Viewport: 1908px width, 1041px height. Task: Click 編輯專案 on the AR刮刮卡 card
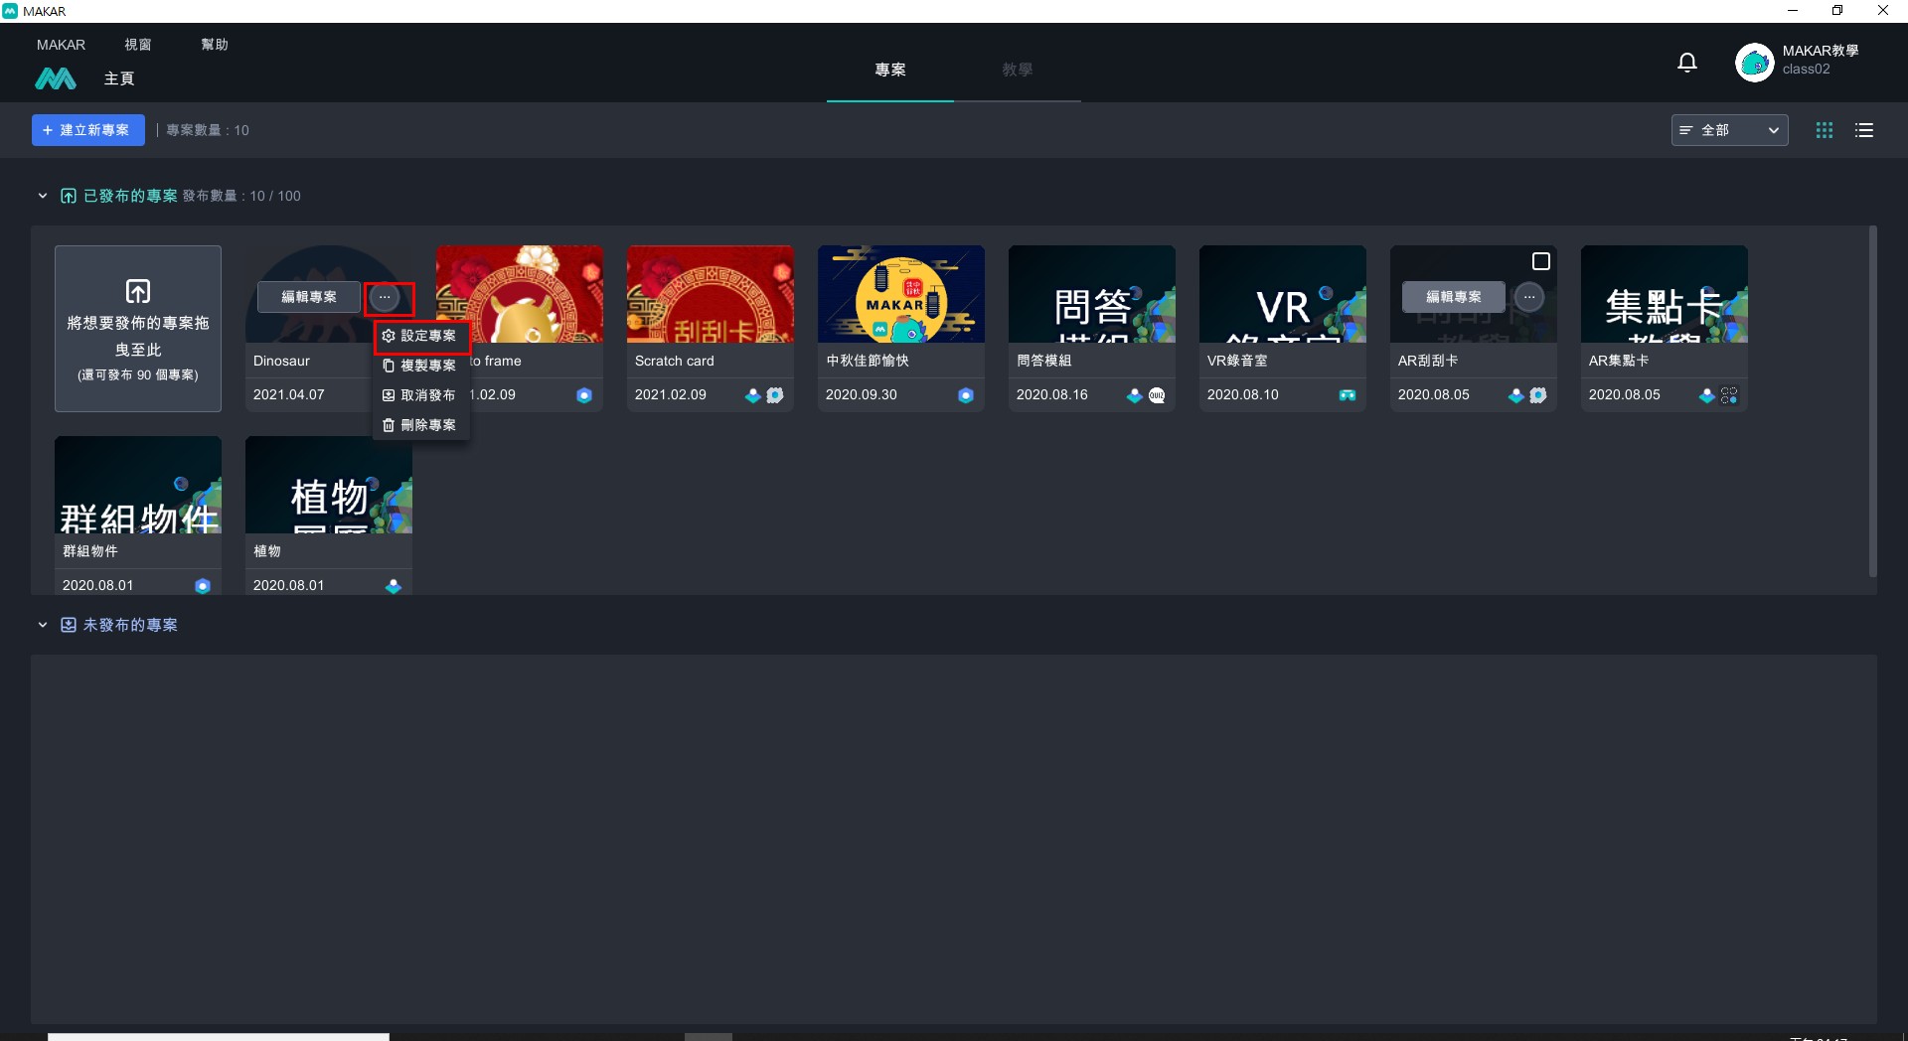click(1454, 297)
